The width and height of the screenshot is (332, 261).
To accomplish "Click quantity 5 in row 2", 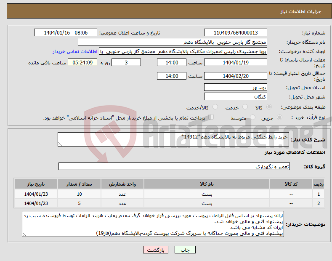I will point(79,203).
